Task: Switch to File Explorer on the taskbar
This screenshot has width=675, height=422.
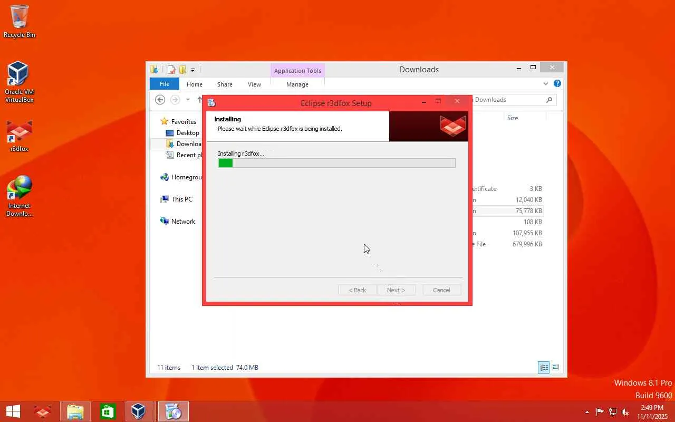Action: [x=75, y=411]
